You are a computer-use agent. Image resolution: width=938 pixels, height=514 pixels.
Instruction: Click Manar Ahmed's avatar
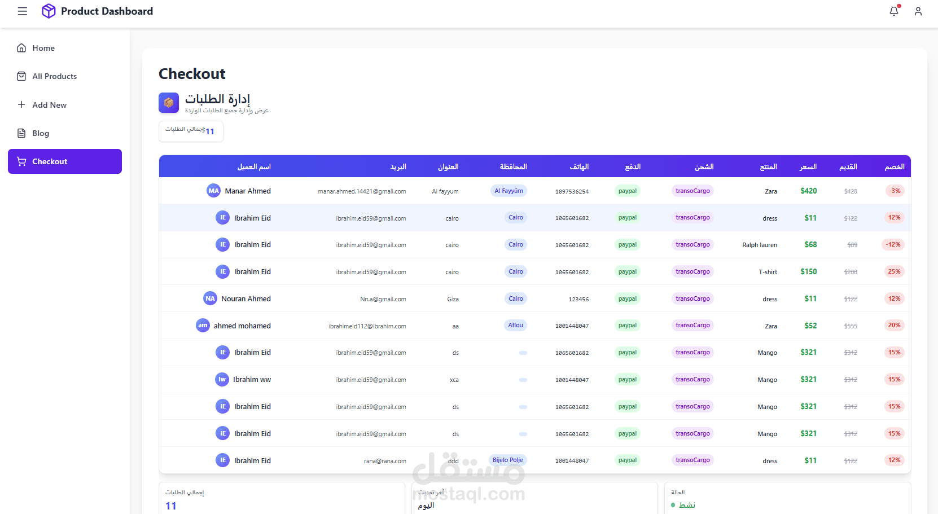click(x=213, y=191)
